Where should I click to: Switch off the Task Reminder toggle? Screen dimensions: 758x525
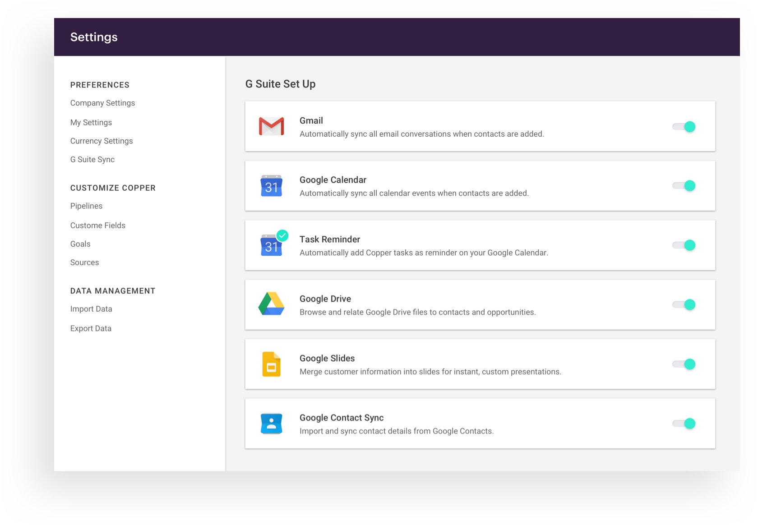point(684,245)
